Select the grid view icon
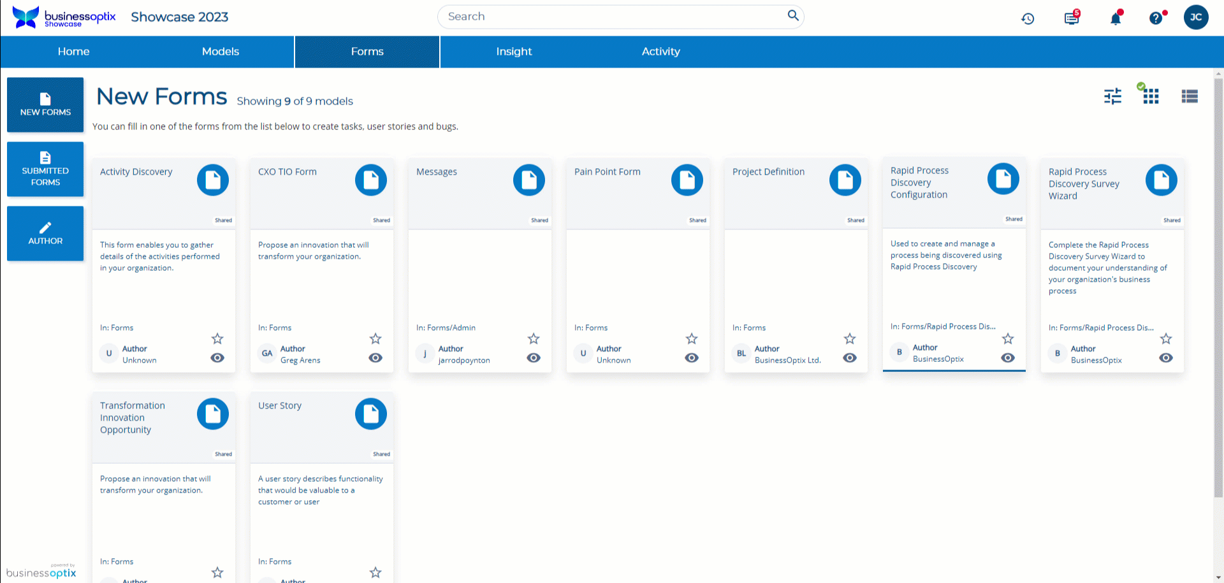Image resolution: width=1224 pixels, height=583 pixels. 1151,96
